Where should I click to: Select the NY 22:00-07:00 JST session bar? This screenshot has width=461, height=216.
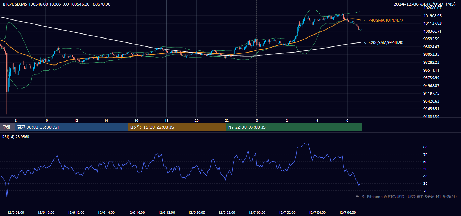pyautogui.click(x=294, y=127)
